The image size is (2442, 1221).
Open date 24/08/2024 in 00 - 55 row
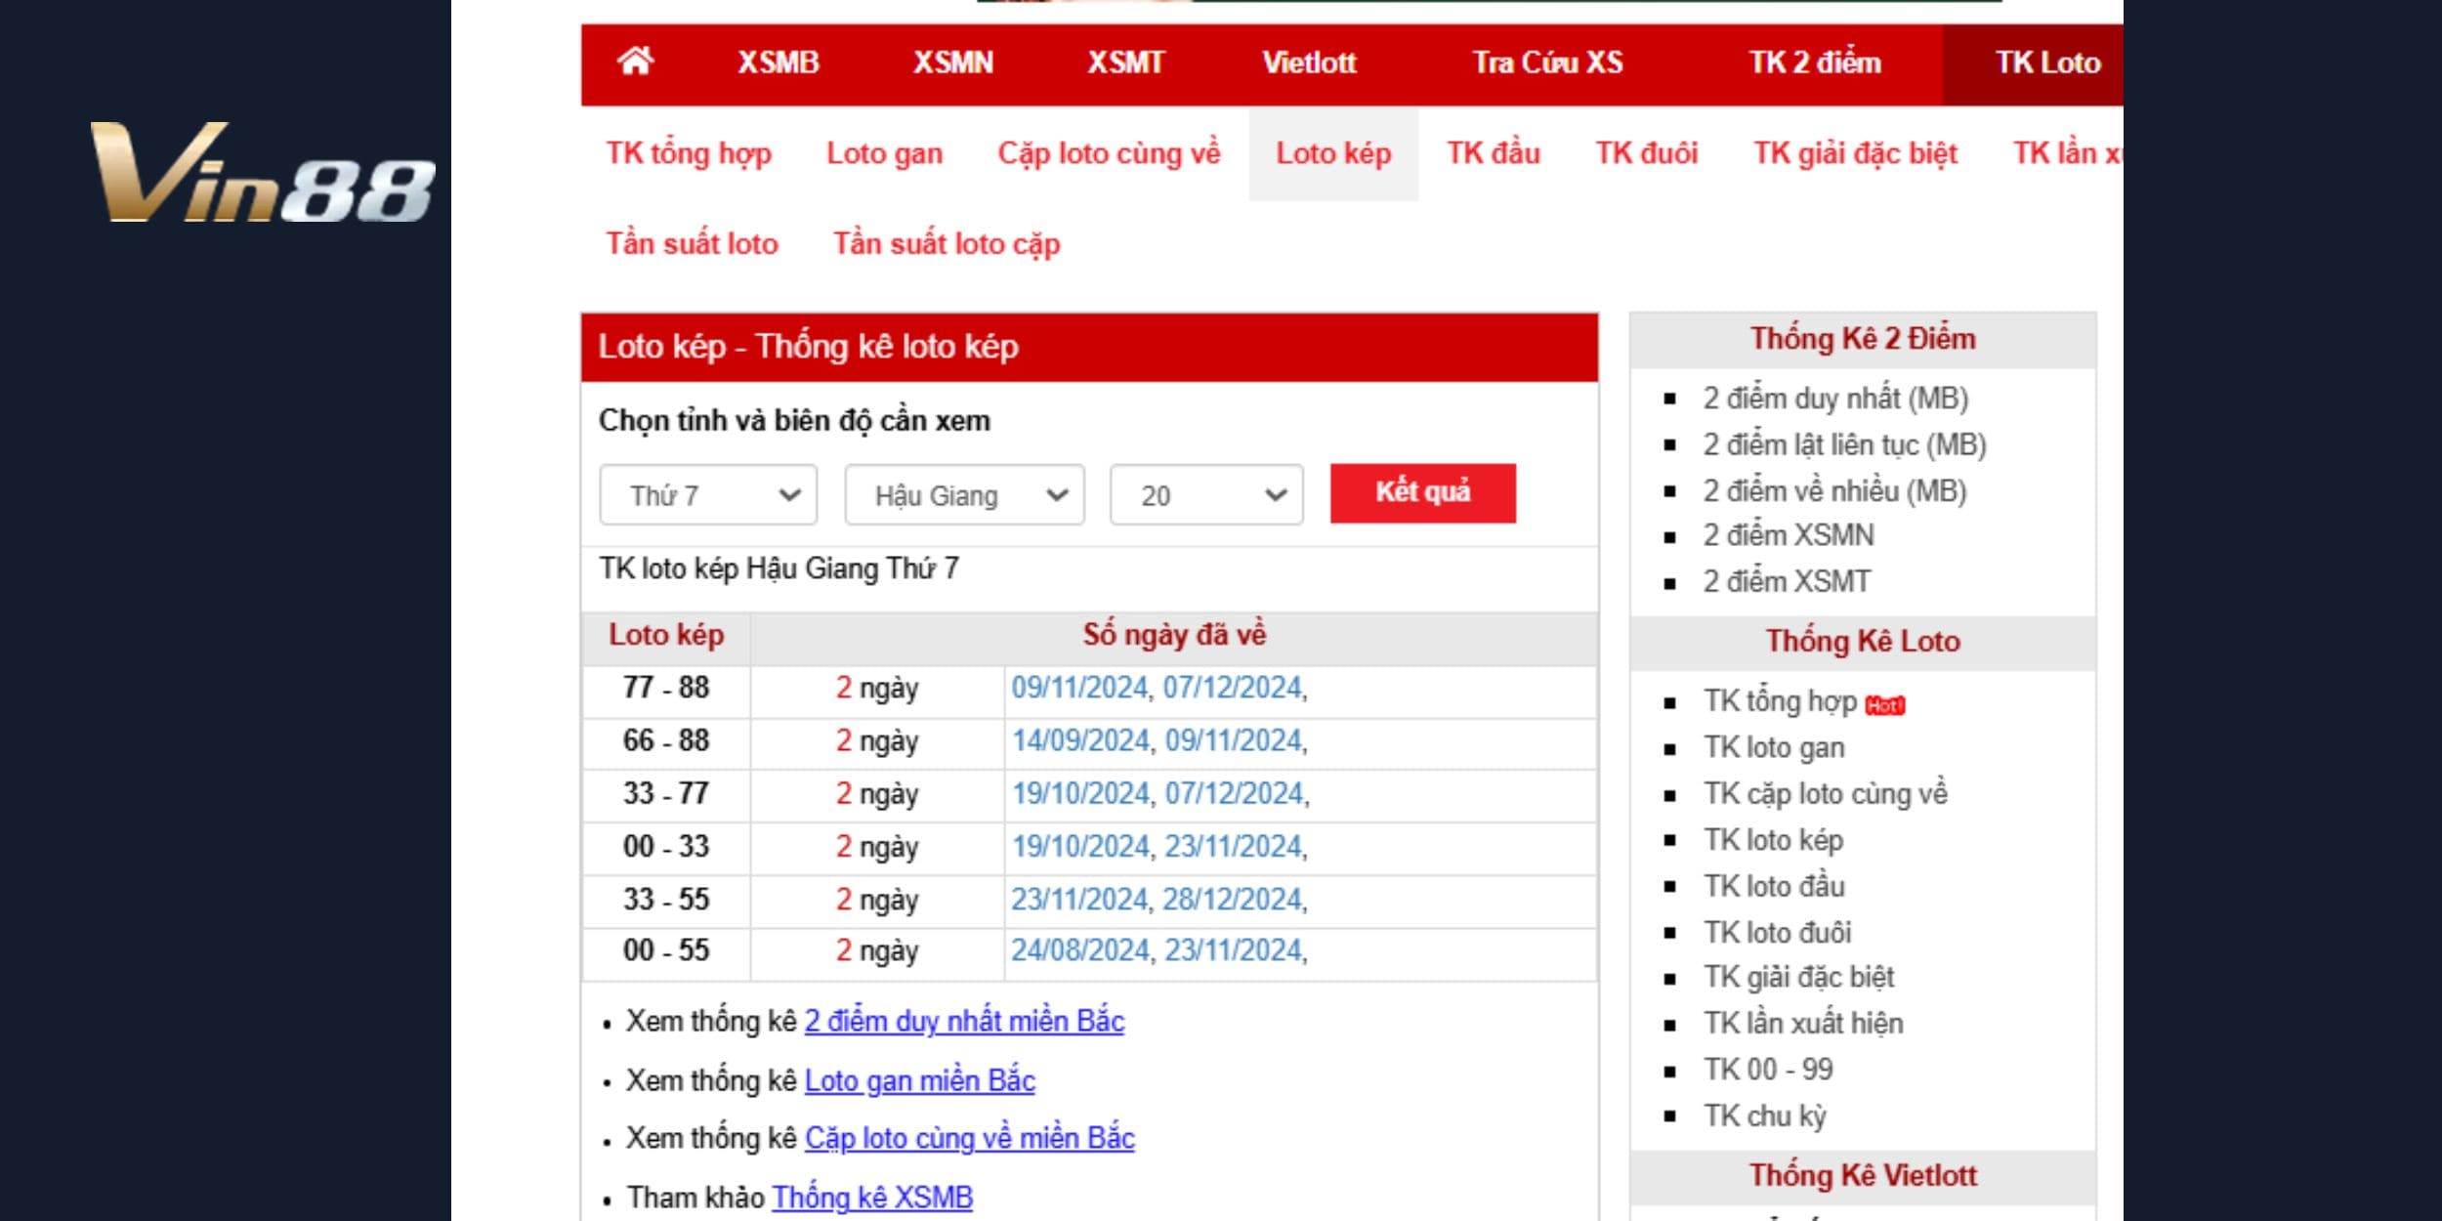[1079, 950]
